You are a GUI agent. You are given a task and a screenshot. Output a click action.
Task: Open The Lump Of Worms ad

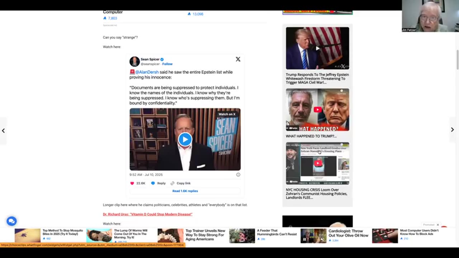(x=131, y=234)
